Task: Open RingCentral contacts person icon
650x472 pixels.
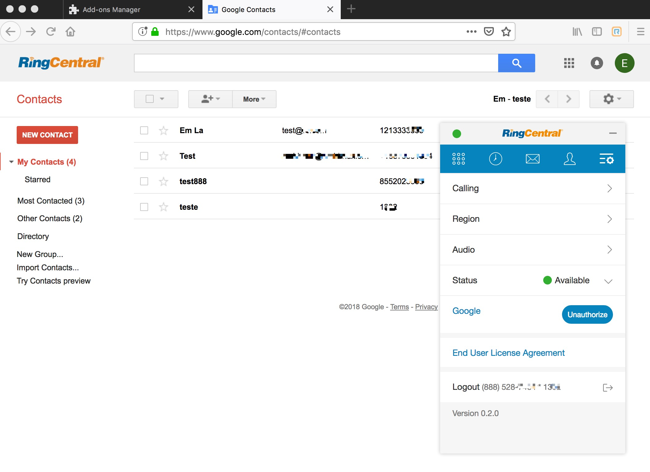Action: tap(569, 159)
